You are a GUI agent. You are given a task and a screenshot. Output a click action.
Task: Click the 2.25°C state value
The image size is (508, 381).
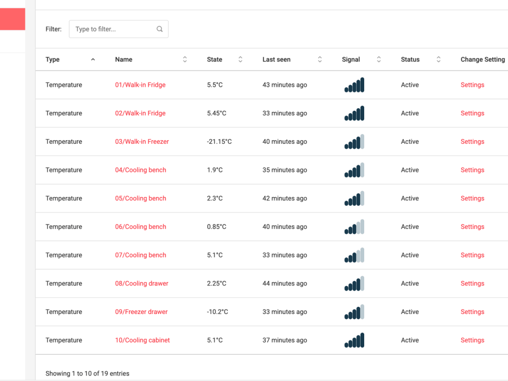point(216,283)
